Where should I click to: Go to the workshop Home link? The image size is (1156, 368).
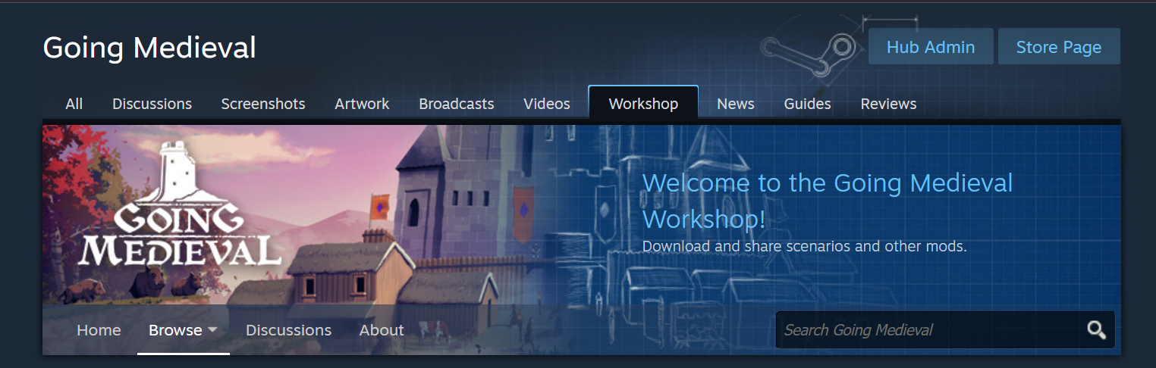99,330
